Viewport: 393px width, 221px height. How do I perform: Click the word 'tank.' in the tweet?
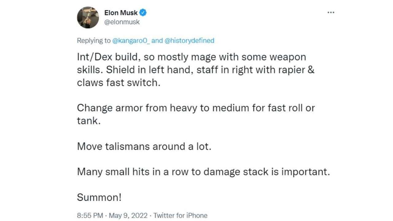[x=89, y=121]
